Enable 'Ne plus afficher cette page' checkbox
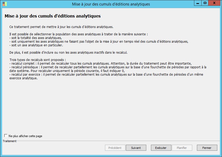This screenshot has width=222, height=157. tap(6, 136)
